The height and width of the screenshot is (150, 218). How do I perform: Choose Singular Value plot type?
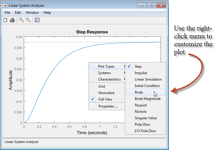click(x=145, y=118)
